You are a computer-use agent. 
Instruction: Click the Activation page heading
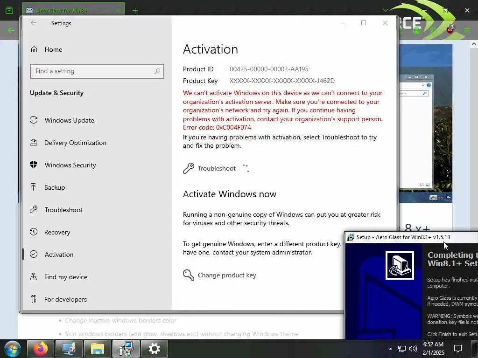(211, 49)
